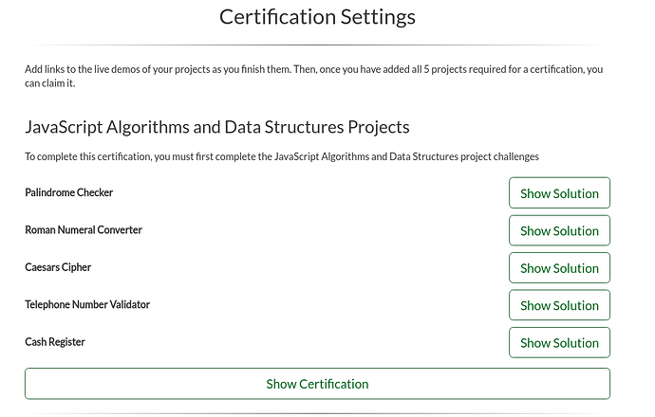The height and width of the screenshot is (417, 655).
Task: Click the divider line under Certification Settings
Action: pos(317,45)
